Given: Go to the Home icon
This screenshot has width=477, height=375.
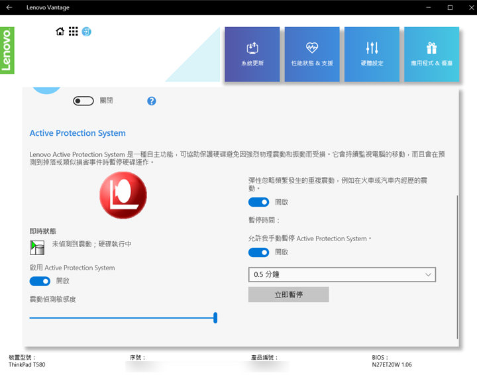Looking at the screenshot, I should [60, 31].
